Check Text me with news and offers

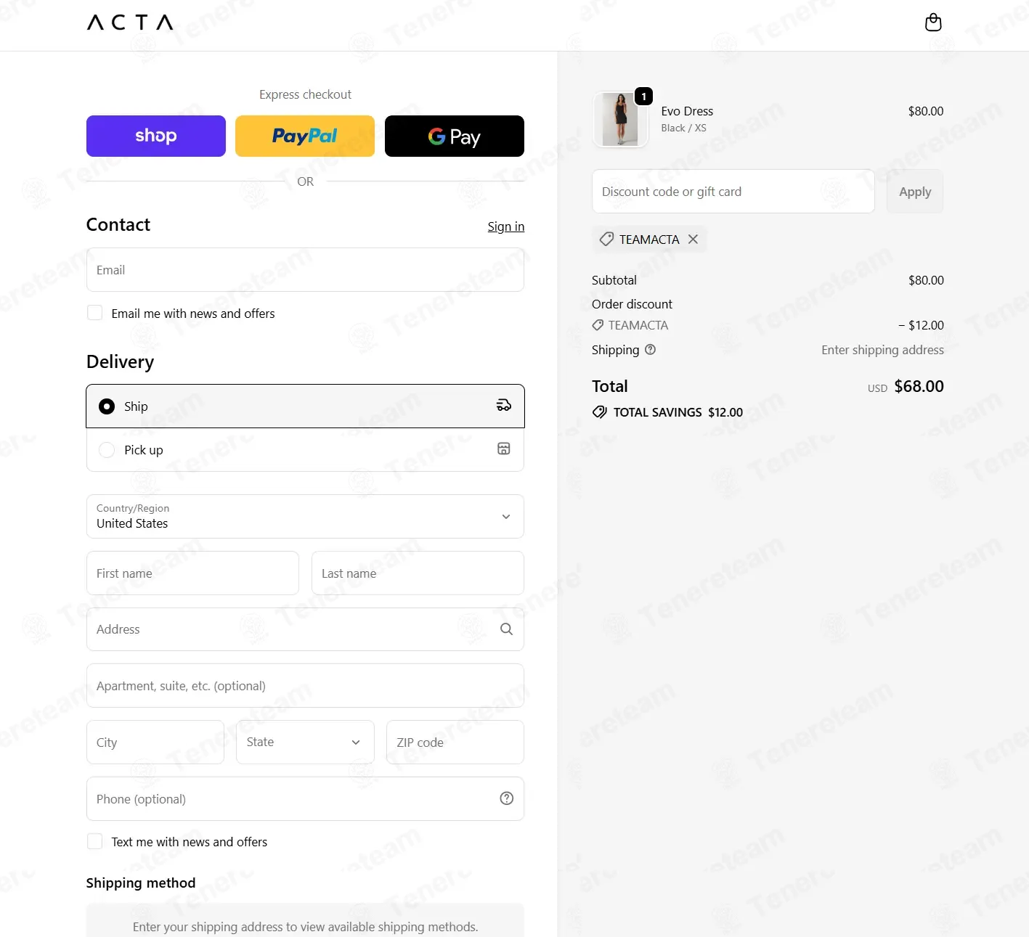94,841
